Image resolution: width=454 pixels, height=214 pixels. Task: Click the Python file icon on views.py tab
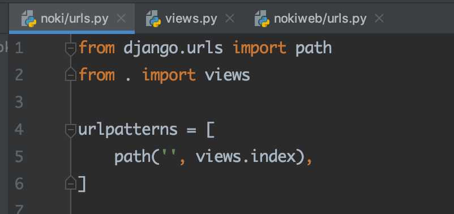coord(153,19)
